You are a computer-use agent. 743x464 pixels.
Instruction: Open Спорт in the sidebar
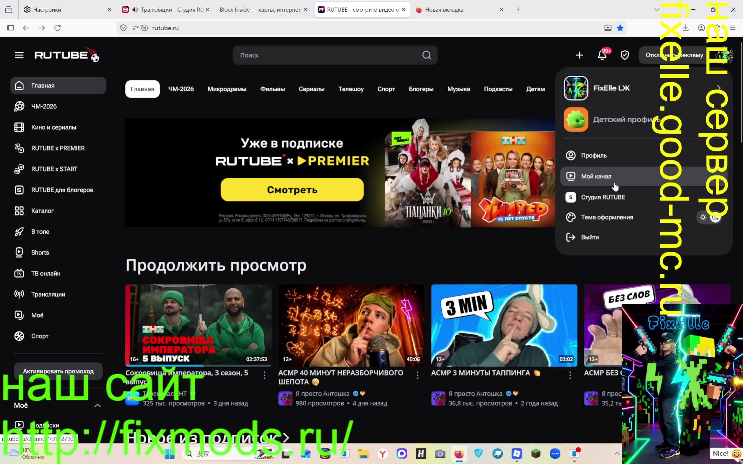[58, 336]
